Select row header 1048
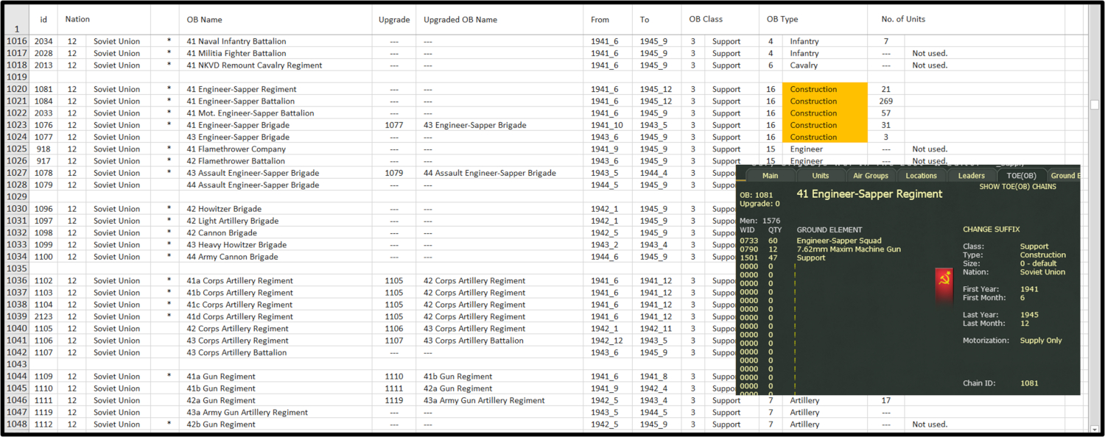This screenshot has width=1105, height=437. 16,424
